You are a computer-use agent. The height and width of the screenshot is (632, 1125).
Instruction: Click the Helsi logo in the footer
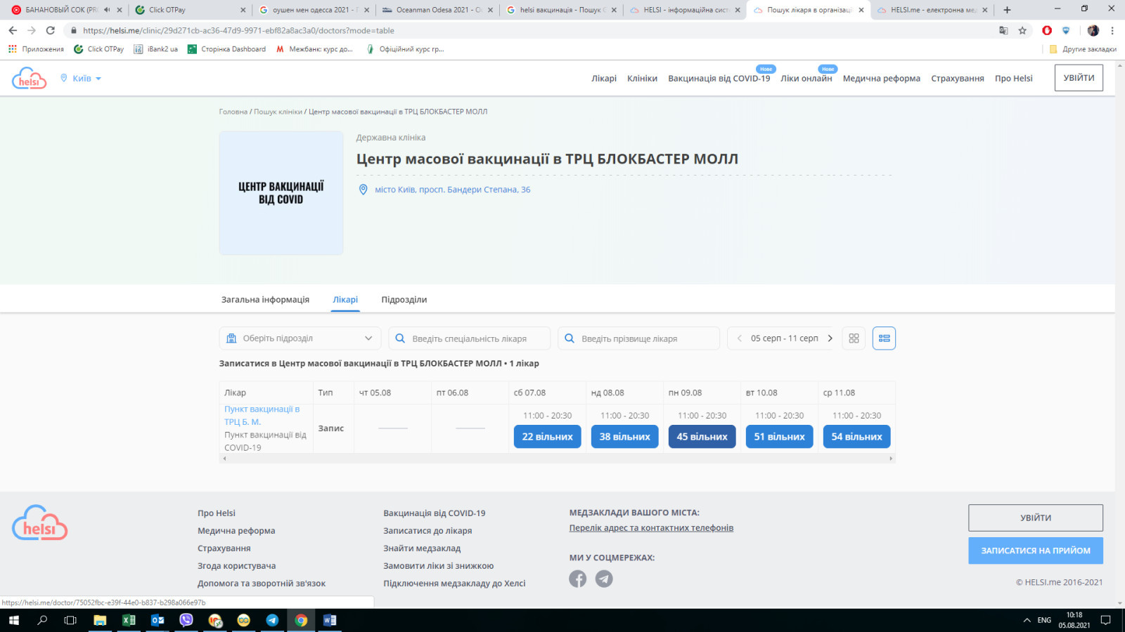pyautogui.click(x=39, y=523)
